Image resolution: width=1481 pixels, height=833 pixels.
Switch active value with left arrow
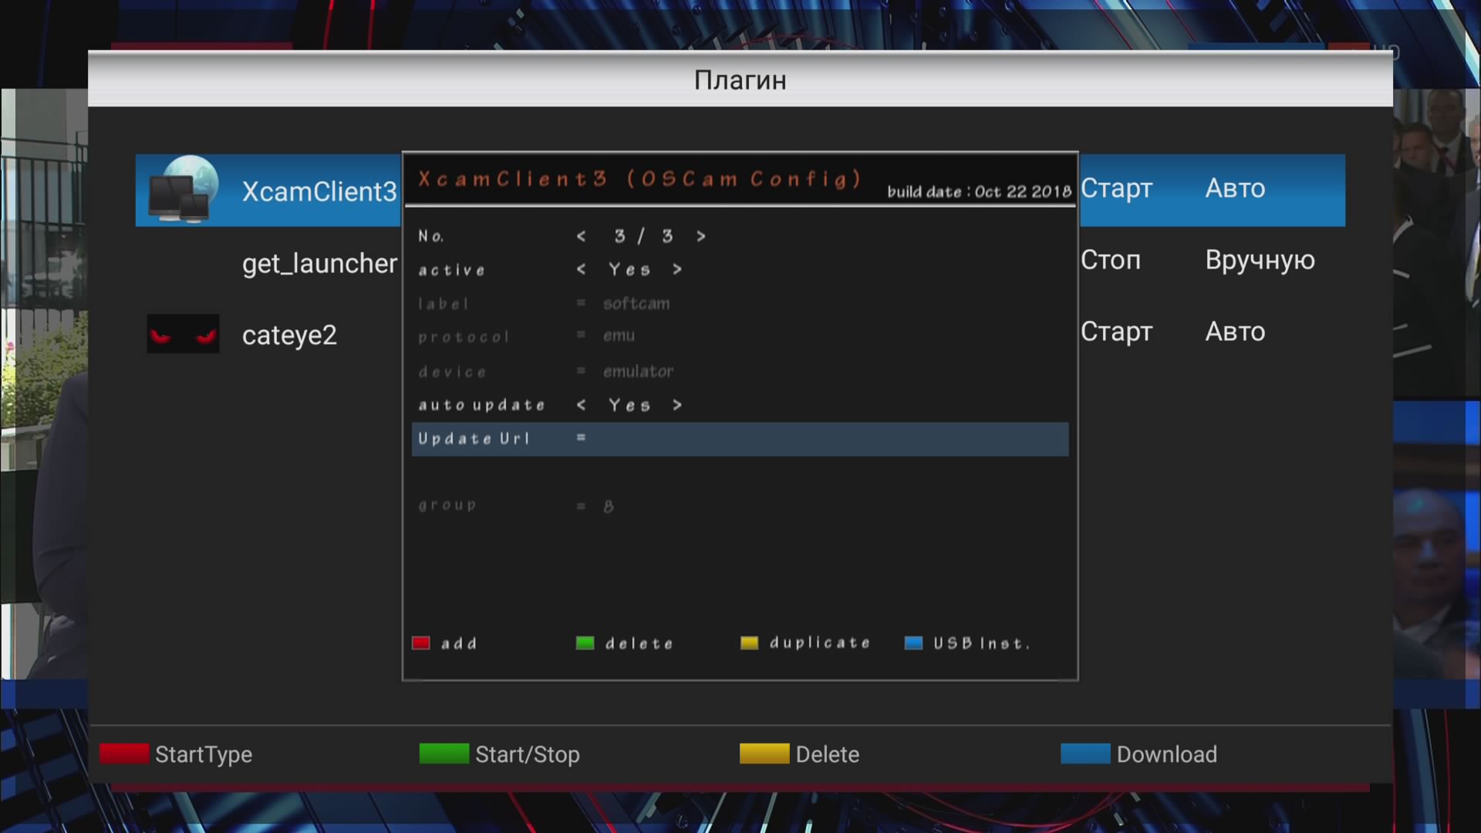(581, 269)
